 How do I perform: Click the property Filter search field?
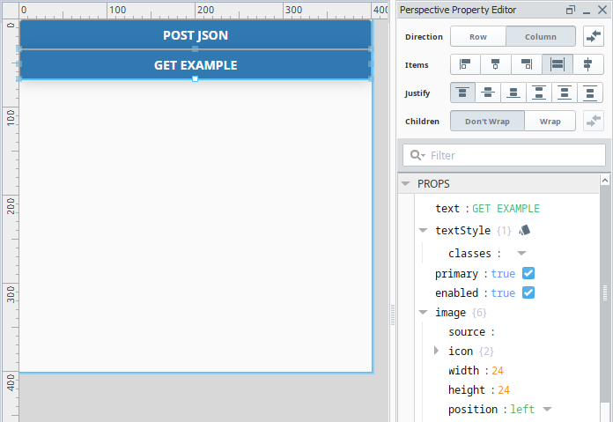(512, 155)
